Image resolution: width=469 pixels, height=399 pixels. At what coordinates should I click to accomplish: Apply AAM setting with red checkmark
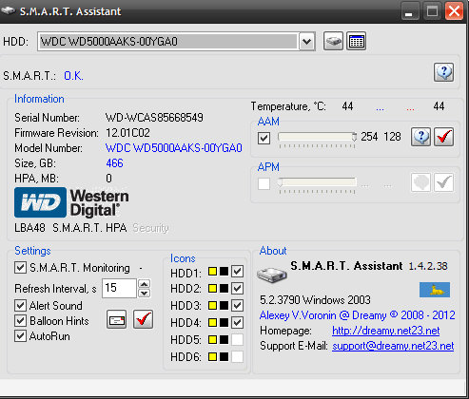pos(444,137)
